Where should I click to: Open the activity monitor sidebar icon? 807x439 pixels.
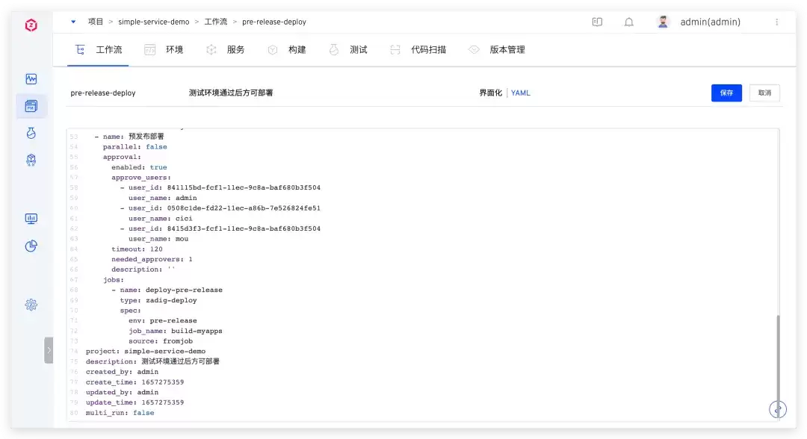[x=31, y=79]
